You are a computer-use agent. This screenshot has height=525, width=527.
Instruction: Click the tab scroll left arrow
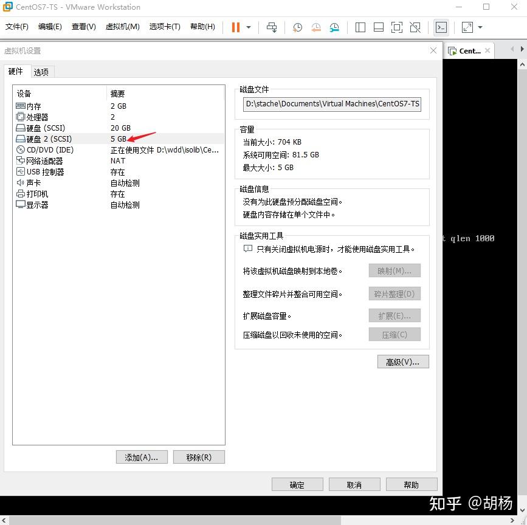[x=512, y=49]
